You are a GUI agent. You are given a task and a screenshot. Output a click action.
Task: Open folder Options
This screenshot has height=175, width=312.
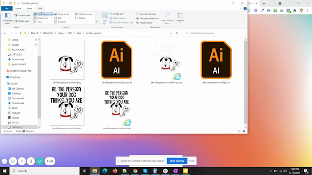click(180, 18)
